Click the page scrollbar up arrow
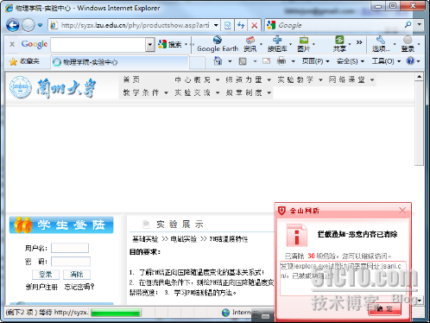The height and width of the screenshot is (323, 430). [419, 77]
